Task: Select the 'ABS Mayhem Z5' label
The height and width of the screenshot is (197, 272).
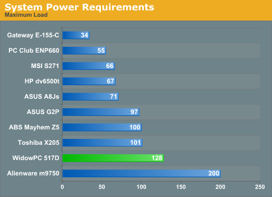Action: tap(34, 127)
